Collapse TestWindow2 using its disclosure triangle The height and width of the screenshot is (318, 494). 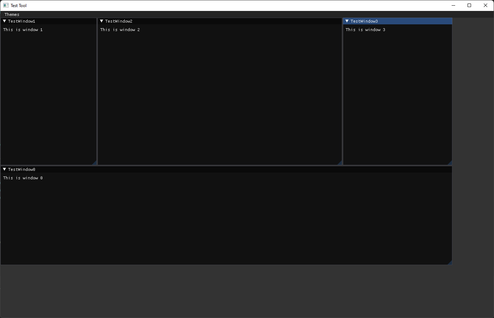tap(101, 21)
